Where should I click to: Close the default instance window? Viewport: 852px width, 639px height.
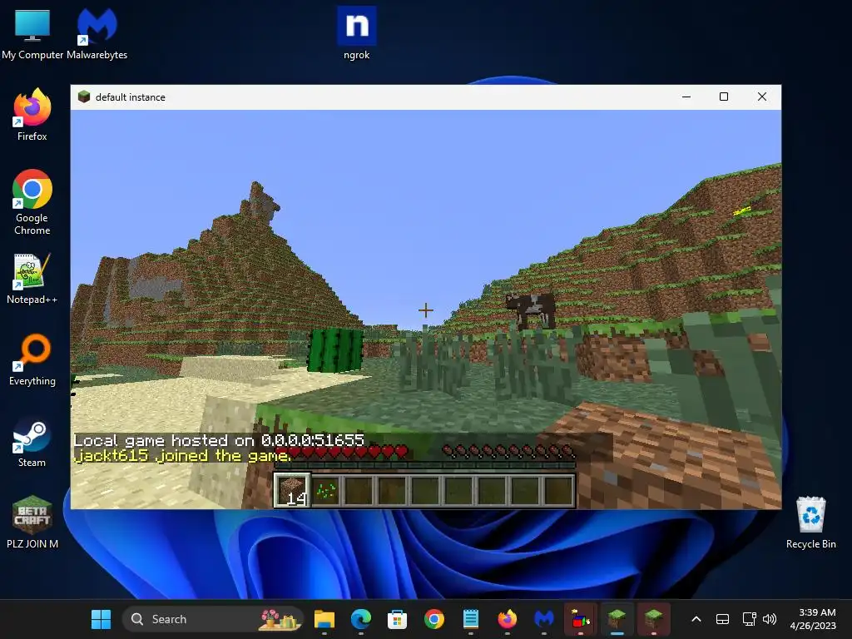pyautogui.click(x=762, y=97)
